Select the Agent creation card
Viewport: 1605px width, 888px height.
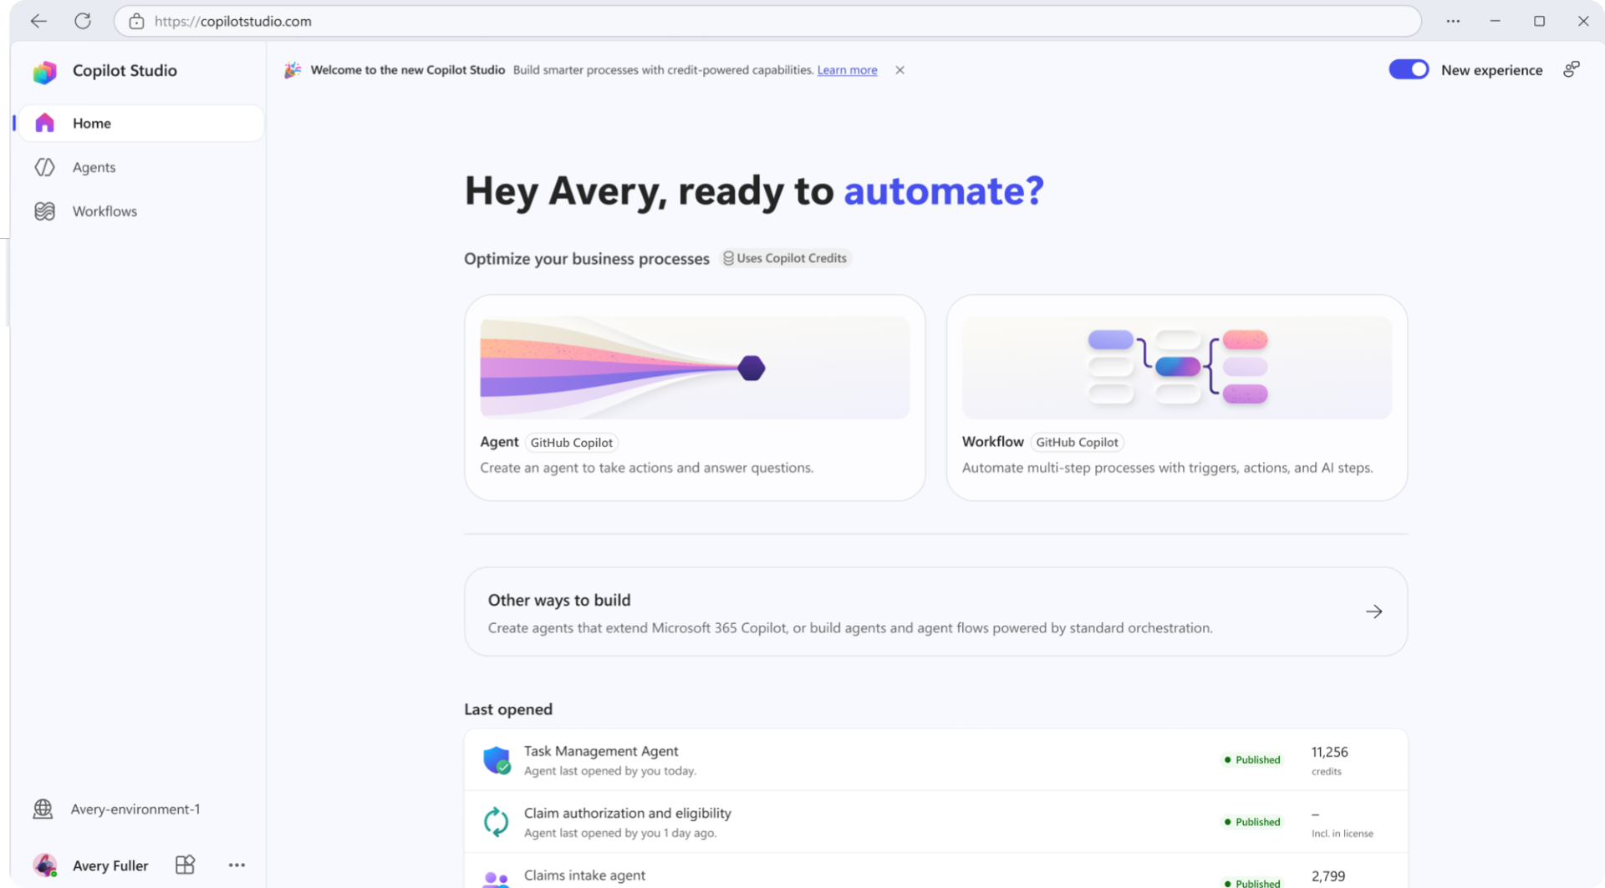pos(695,398)
